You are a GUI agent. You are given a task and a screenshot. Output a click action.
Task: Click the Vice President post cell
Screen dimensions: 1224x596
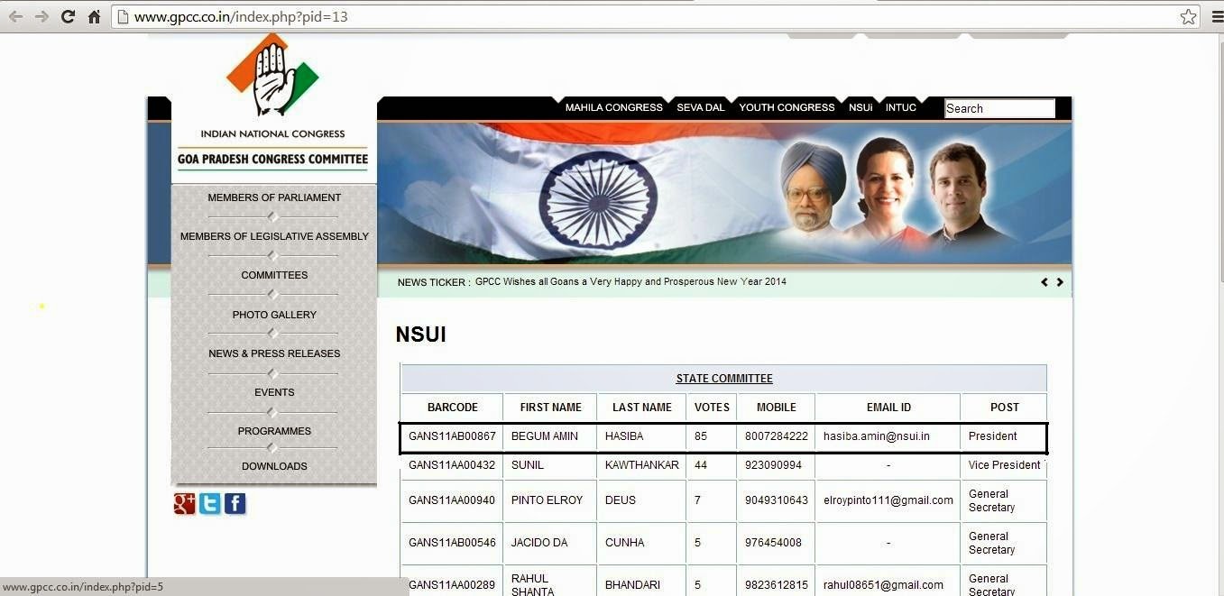(x=1004, y=465)
